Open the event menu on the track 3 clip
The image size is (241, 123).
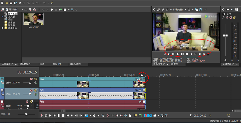(144, 101)
